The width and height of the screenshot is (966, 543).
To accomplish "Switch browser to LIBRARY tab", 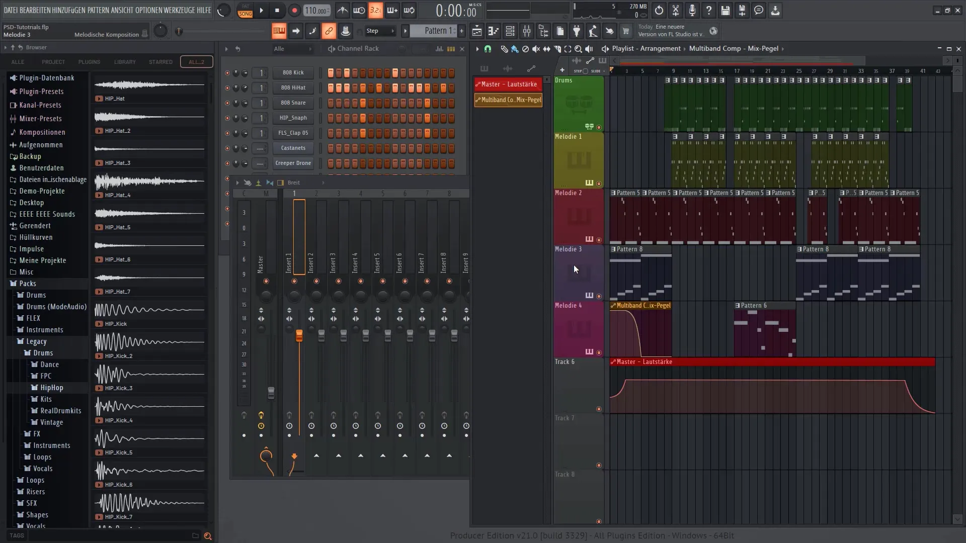I will click(125, 62).
